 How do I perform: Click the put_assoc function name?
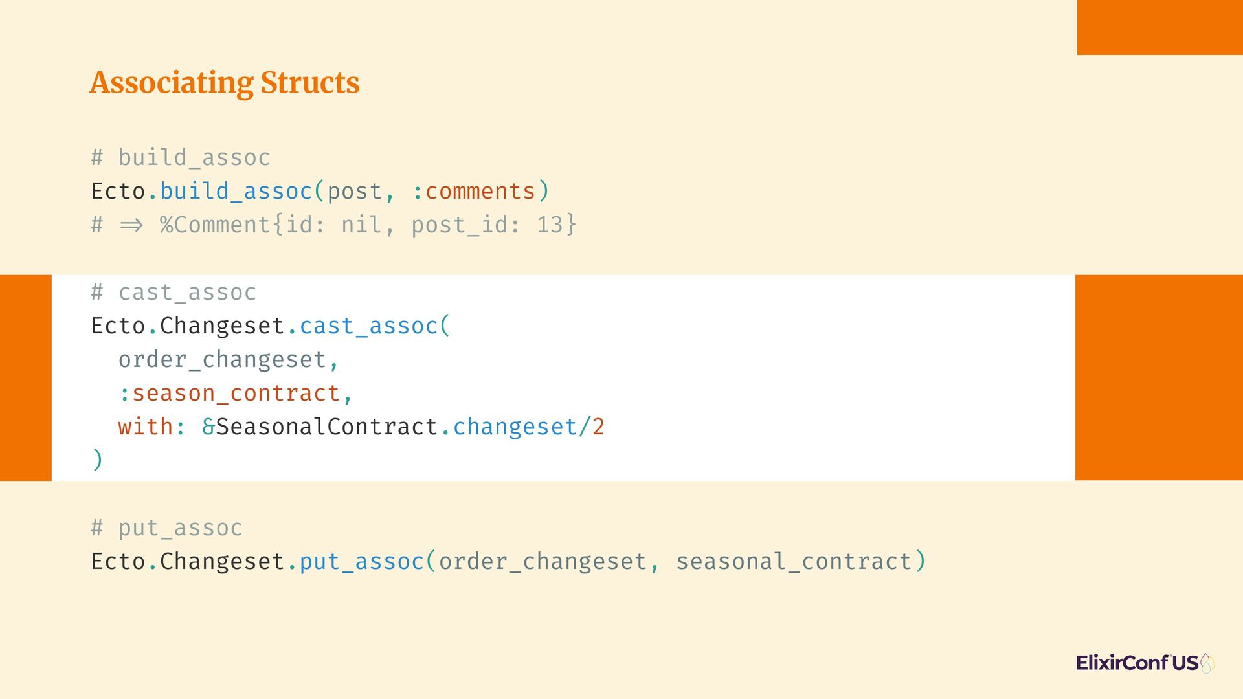point(361,562)
